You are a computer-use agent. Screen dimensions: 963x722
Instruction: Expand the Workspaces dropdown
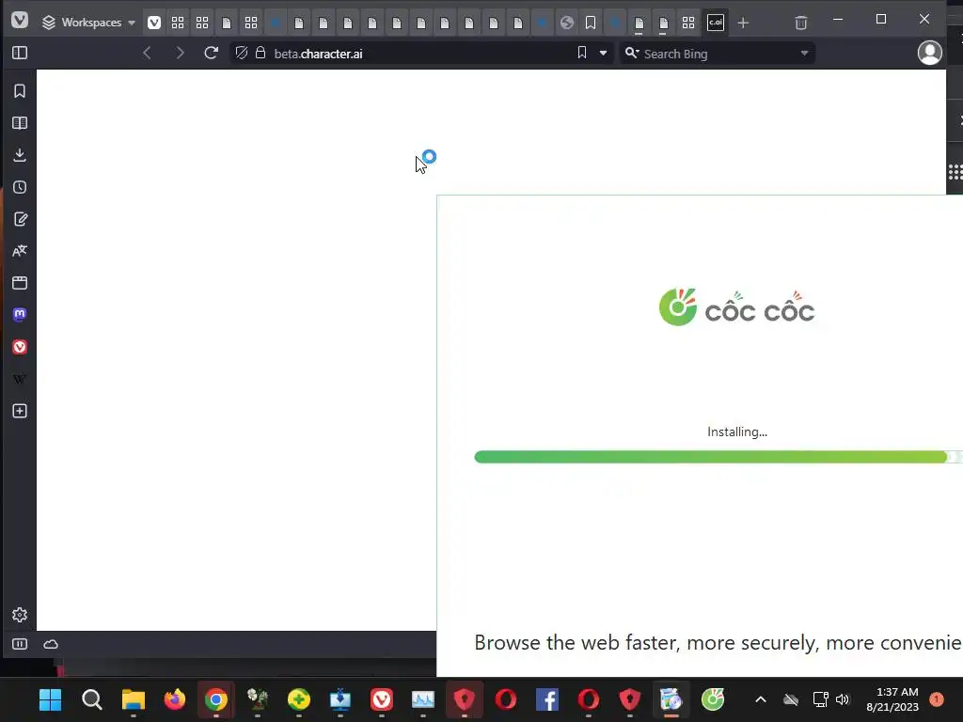[x=88, y=23]
